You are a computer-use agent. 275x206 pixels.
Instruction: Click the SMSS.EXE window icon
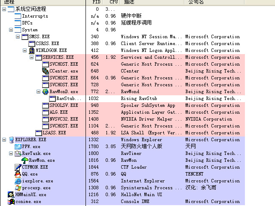(25, 37)
